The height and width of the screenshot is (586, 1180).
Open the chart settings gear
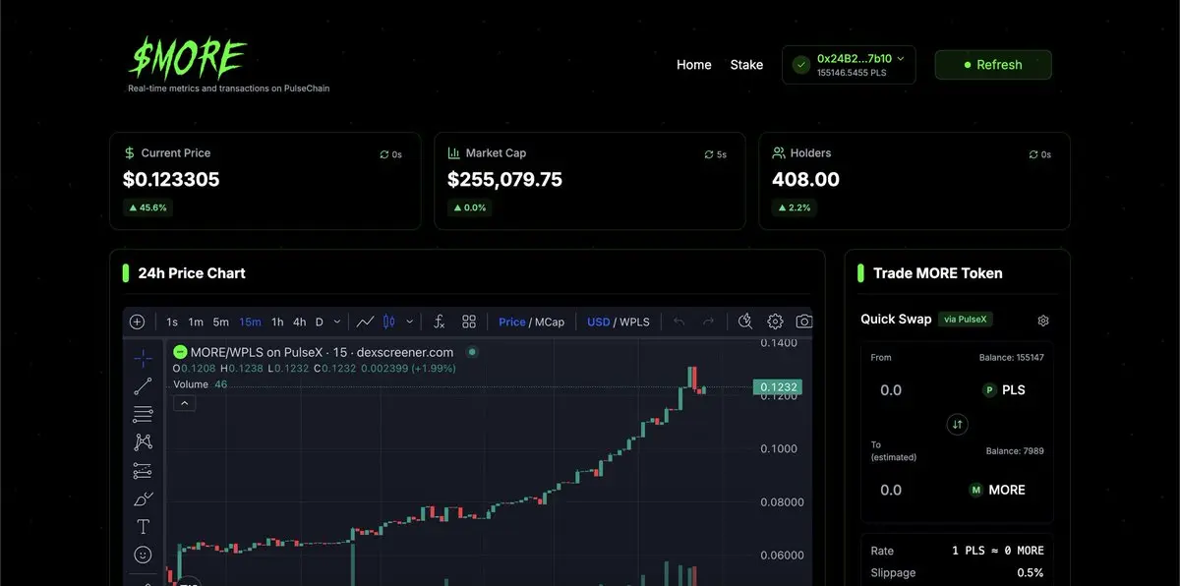775,322
